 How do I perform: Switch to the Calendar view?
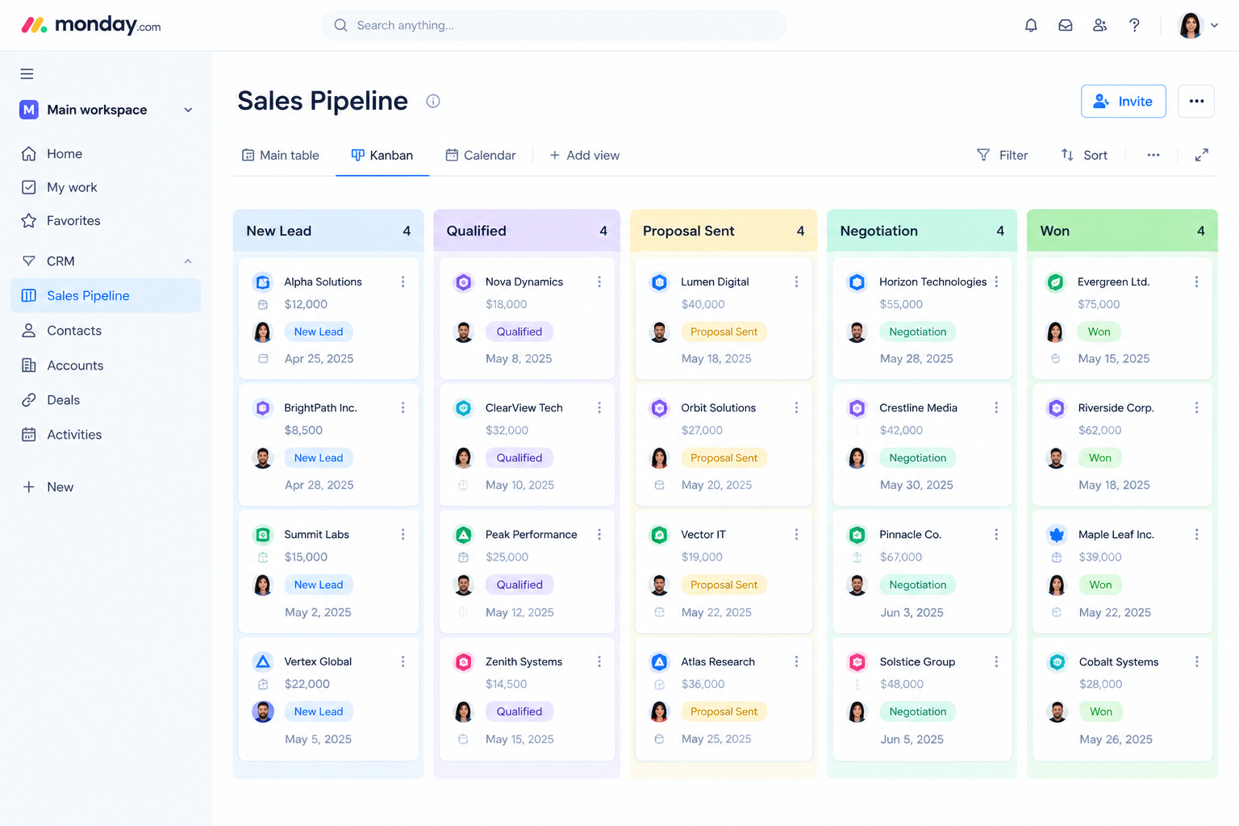tap(481, 155)
